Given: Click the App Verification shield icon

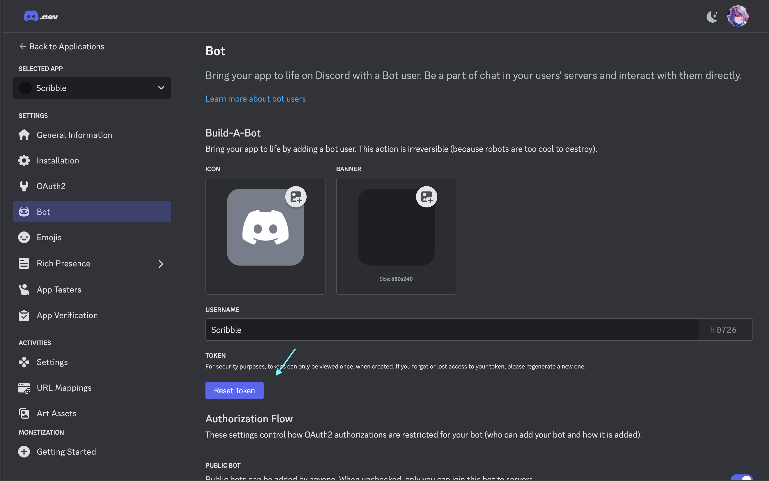Looking at the screenshot, I should (x=24, y=315).
